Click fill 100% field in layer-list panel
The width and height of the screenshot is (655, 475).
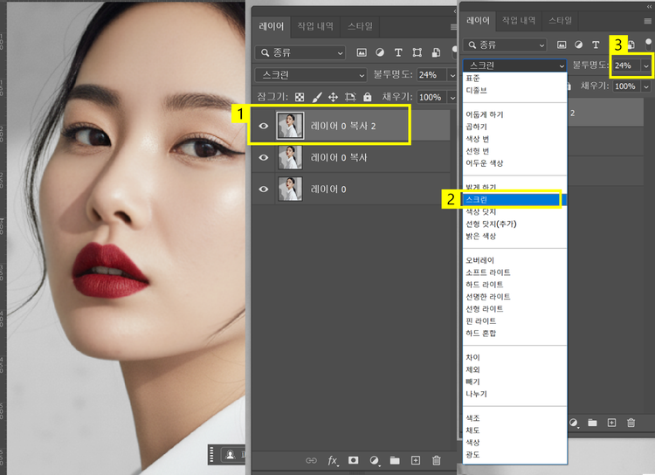(431, 97)
